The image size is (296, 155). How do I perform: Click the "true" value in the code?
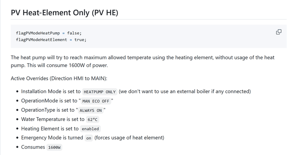click(80, 40)
